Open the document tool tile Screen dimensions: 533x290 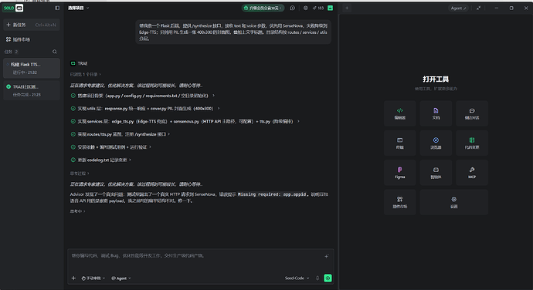tap(436, 113)
